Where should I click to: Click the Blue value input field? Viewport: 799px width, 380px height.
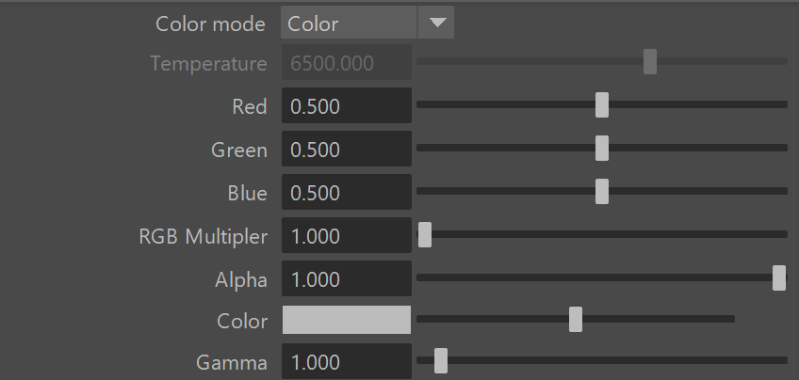[347, 192]
